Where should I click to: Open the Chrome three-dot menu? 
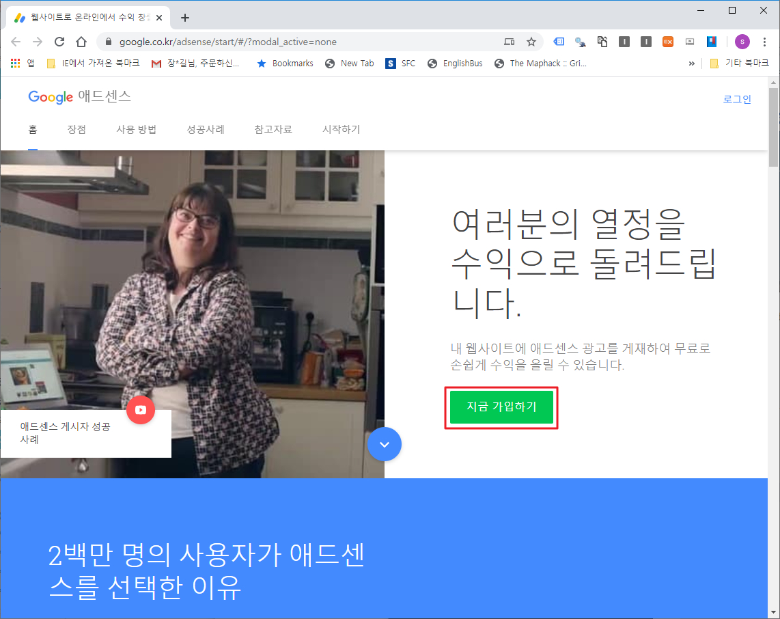pyautogui.click(x=764, y=42)
